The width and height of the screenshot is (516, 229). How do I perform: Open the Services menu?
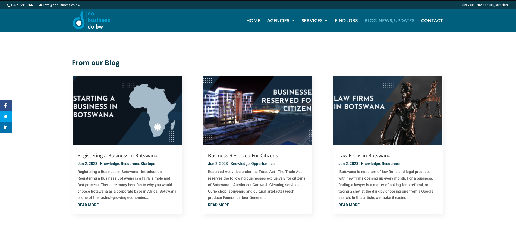click(312, 21)
